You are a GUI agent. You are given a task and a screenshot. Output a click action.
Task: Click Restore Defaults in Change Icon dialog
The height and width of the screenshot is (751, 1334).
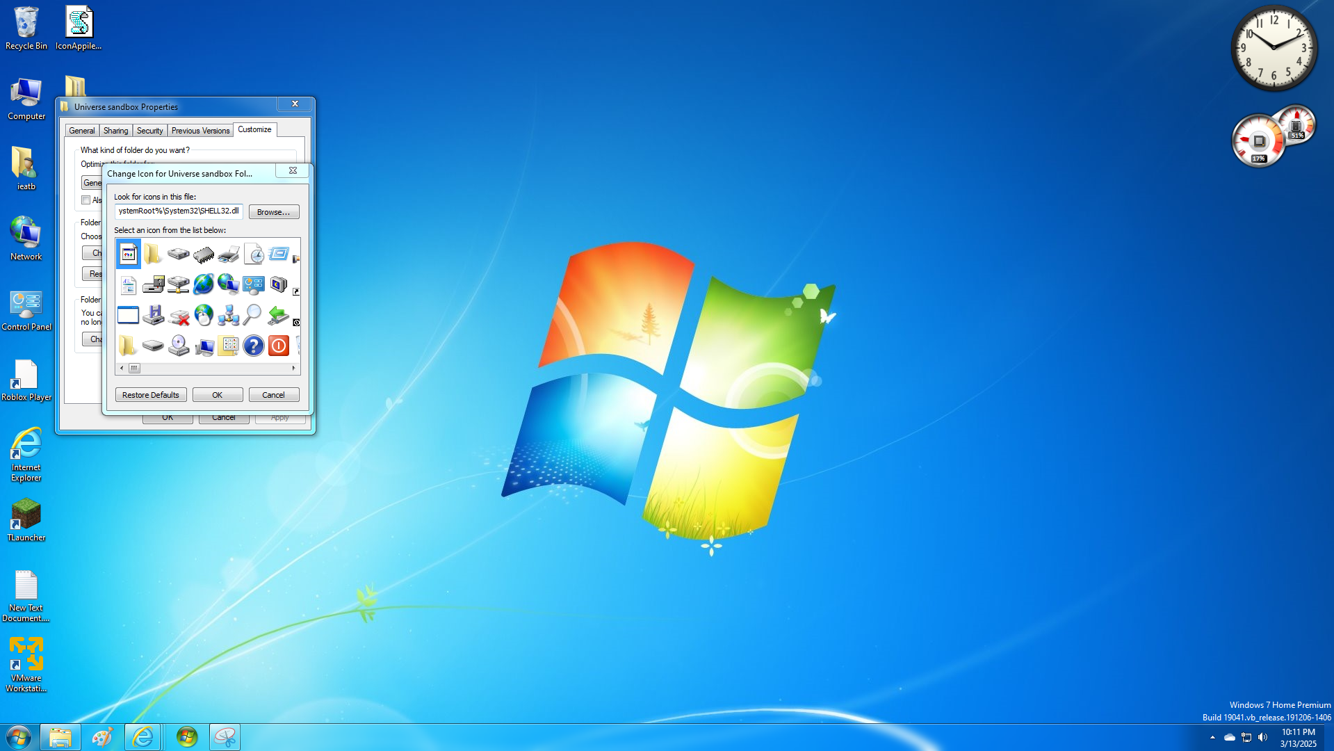pos(151,395)
